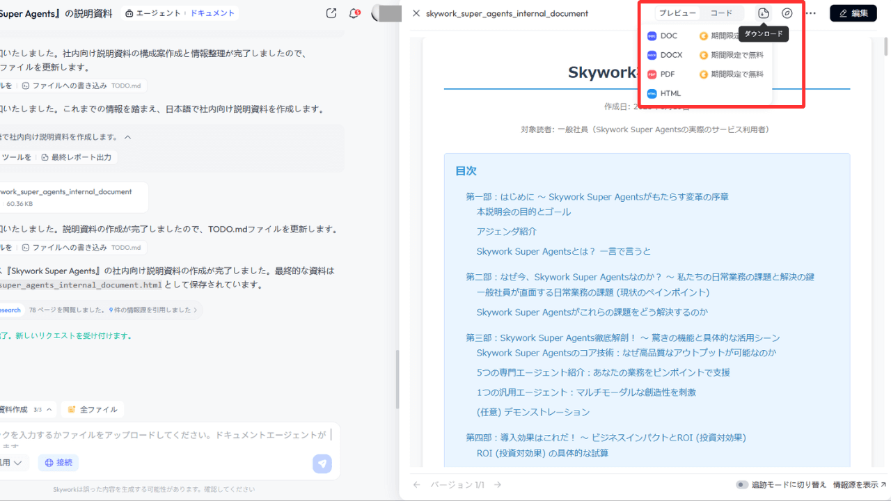Image resolution: width=891 pixels, height=501 pixels.
Task: Click the send message paper-plane button
Action: coord(322,463)
